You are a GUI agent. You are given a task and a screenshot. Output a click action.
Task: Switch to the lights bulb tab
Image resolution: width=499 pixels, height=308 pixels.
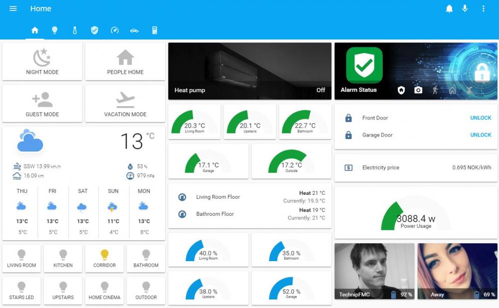(x=54, y=30)
